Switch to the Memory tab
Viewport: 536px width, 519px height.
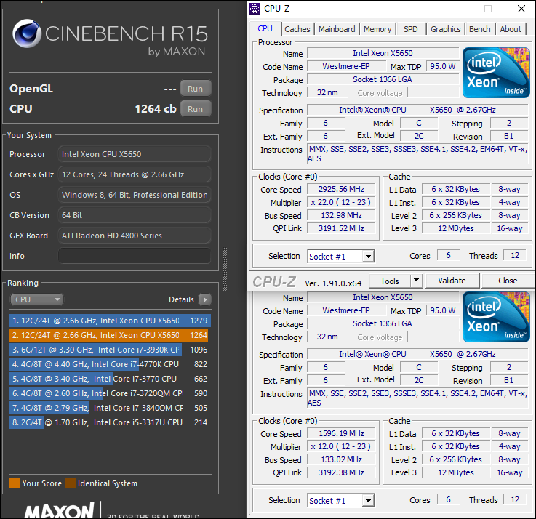point(377,29)
